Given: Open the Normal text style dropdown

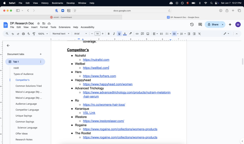Looking at the screenshot, I should [61, 33].
